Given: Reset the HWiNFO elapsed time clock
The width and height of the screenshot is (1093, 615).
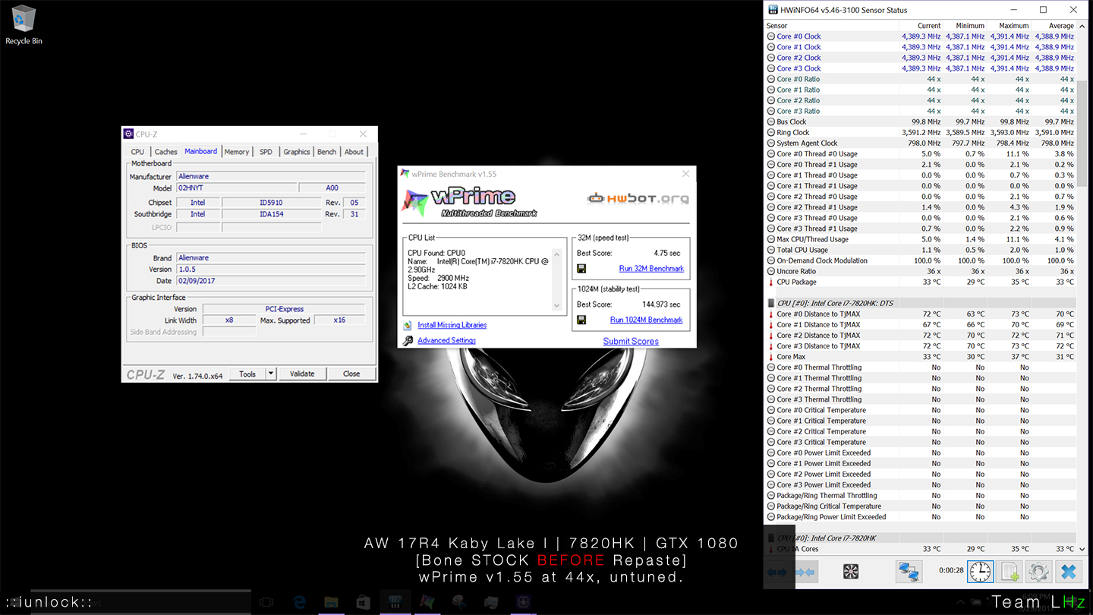Looking at the screenshot, I should click(x=980, y=572).
